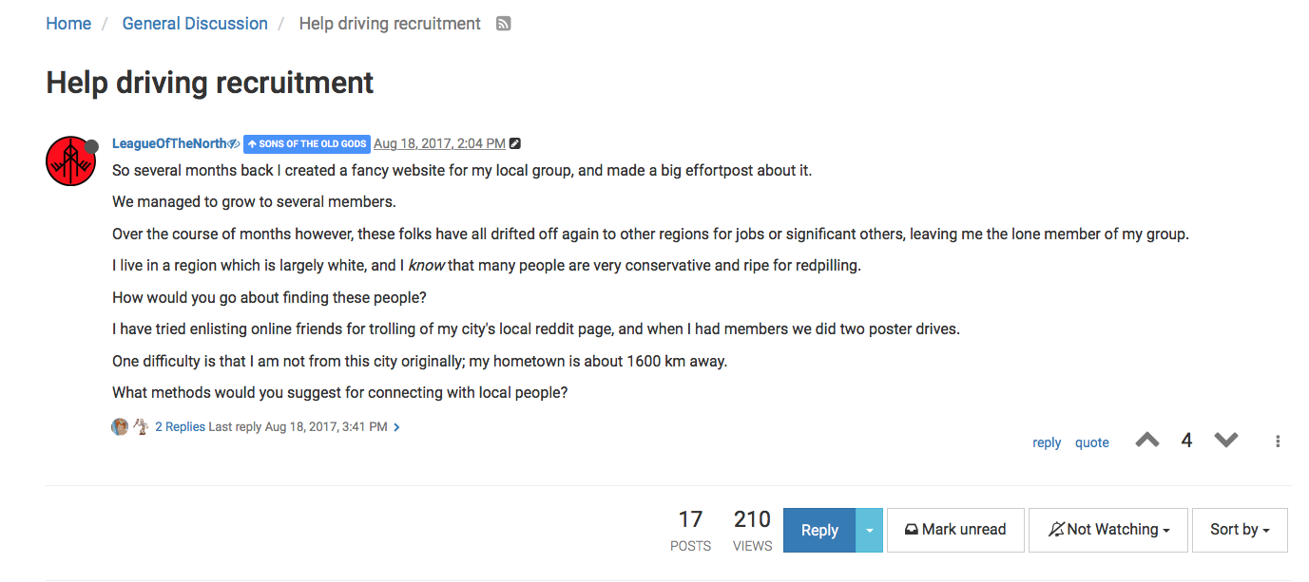Open the Sort by dropdown
Image resolution: width=1309 pixels, height=582 pixels.
(x=1240, y=530)
